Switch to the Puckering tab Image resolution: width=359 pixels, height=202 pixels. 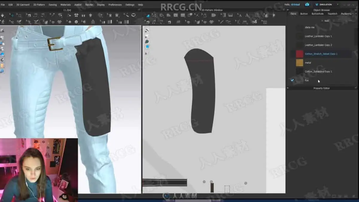346,14
